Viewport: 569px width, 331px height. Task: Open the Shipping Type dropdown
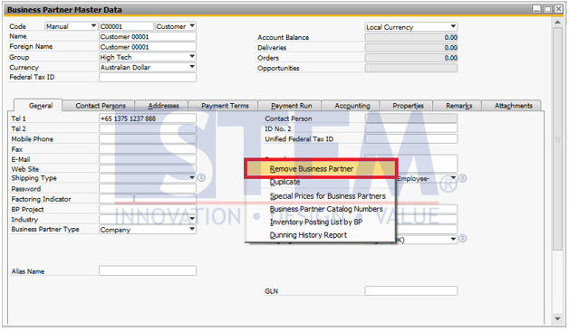tap(192, 178)
